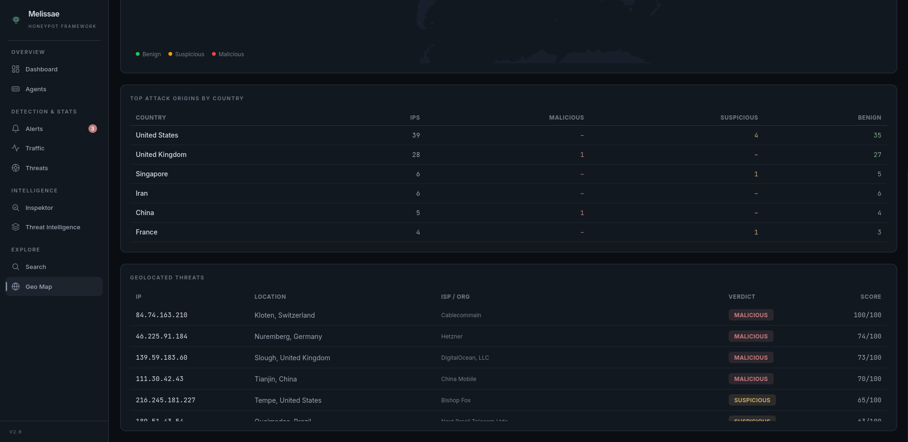908x442 pixels.
Task: Click IP address 84.74.163.210
Action: click(161, 315)
